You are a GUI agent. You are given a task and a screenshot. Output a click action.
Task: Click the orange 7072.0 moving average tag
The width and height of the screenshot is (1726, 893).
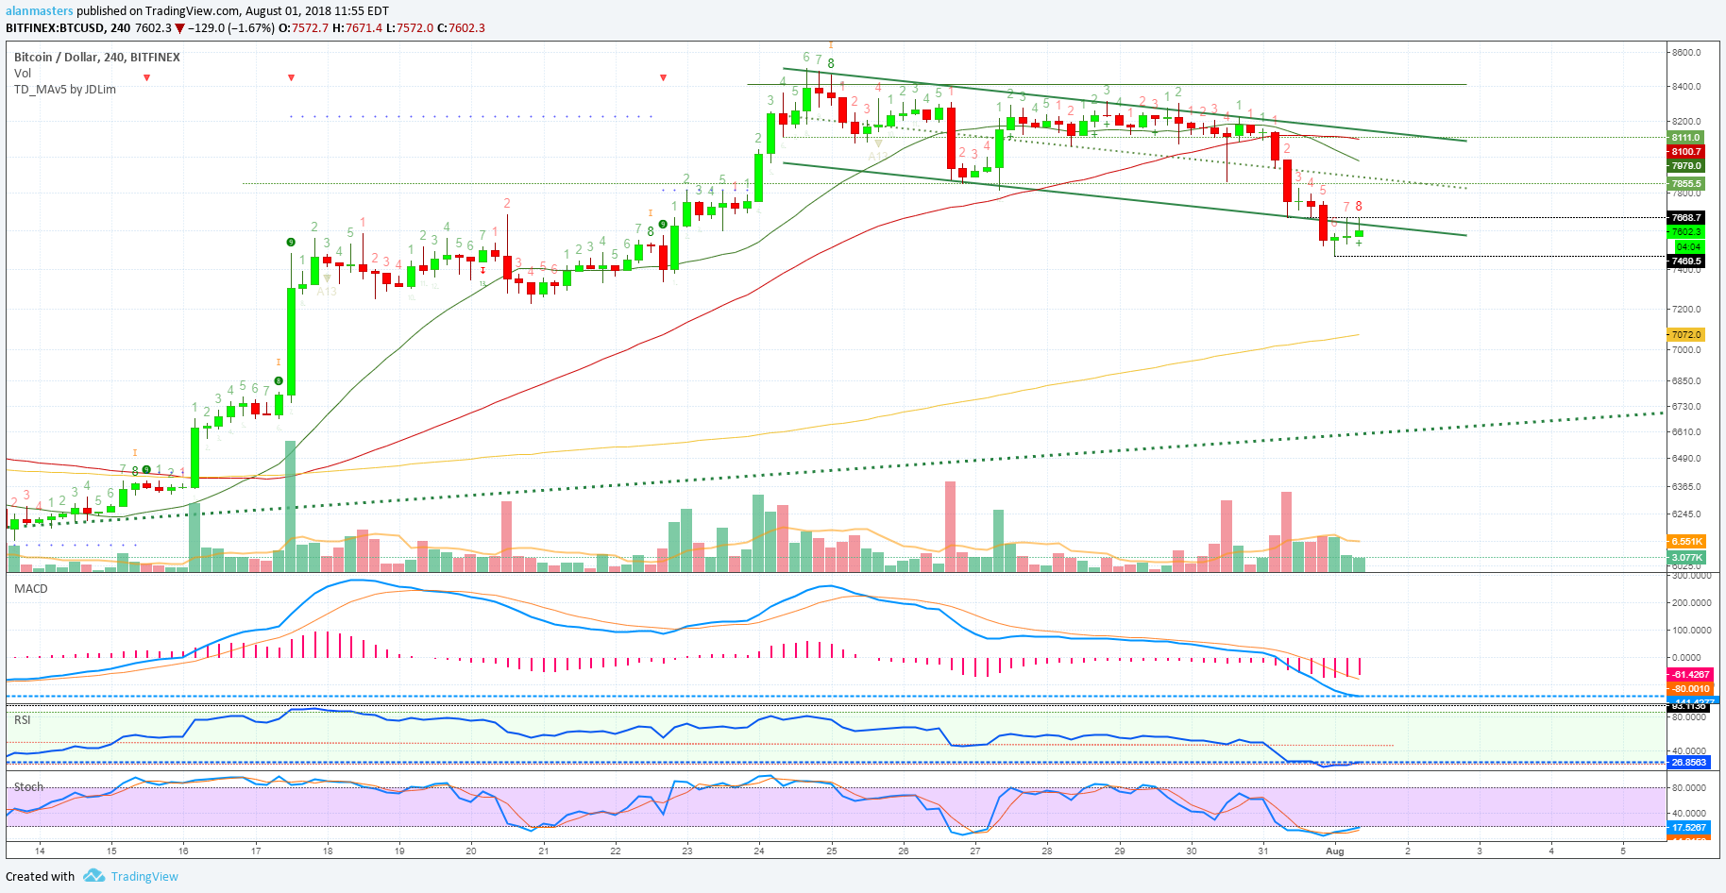[x=1685, y=334]
